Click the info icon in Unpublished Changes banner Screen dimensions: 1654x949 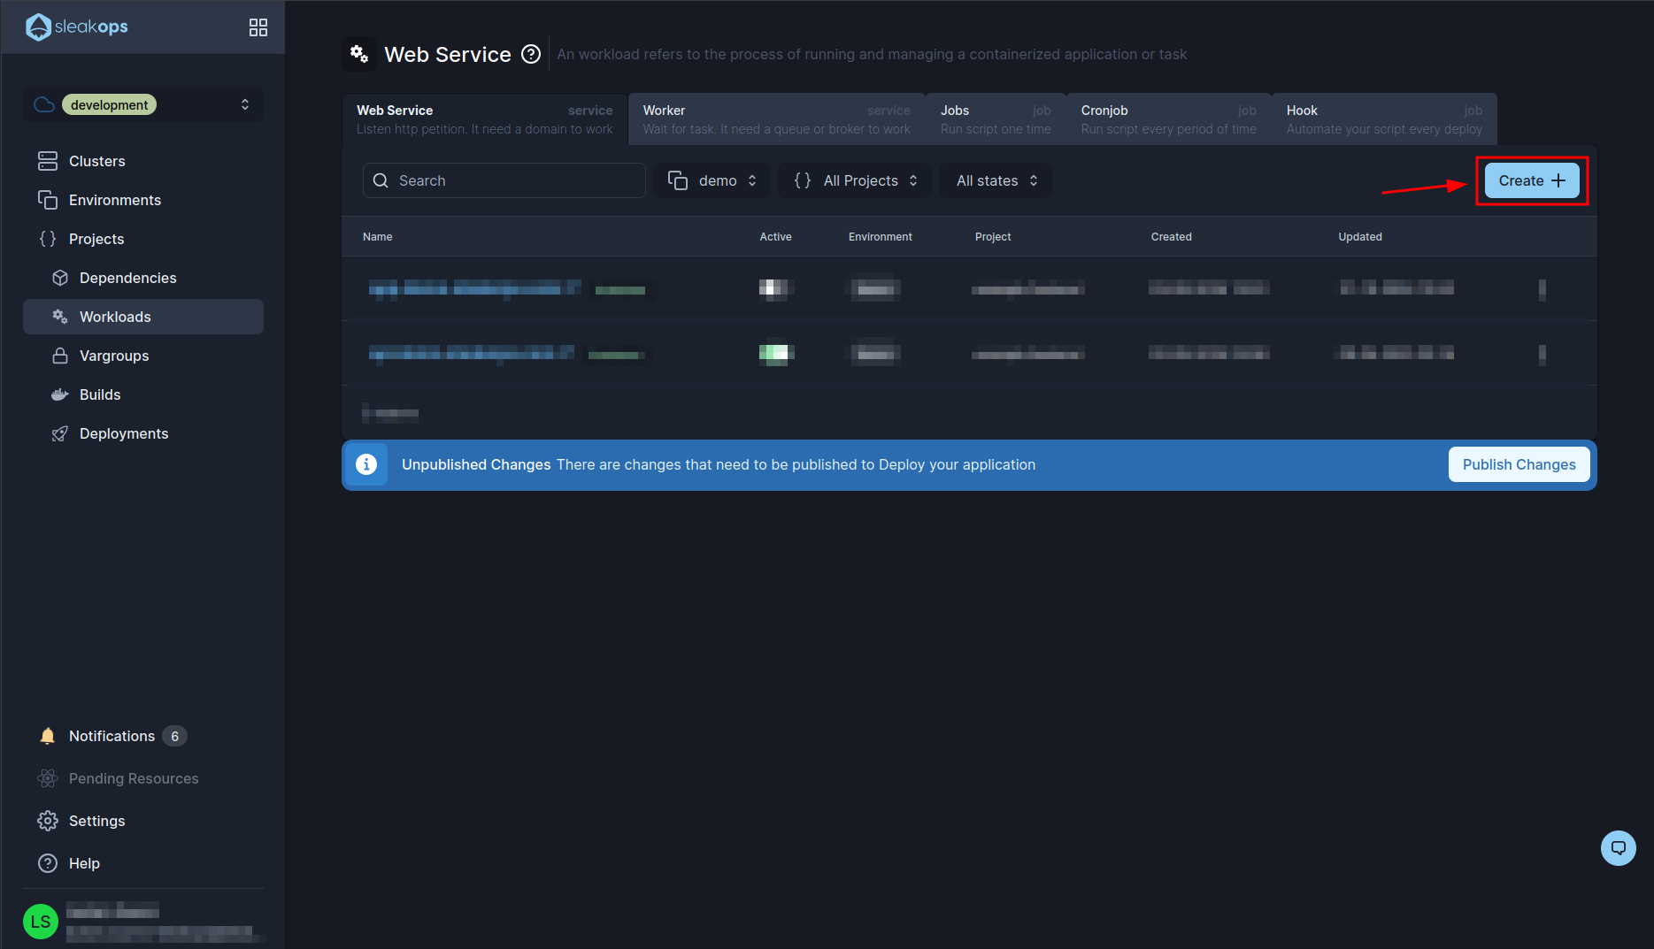coord(366,464)
